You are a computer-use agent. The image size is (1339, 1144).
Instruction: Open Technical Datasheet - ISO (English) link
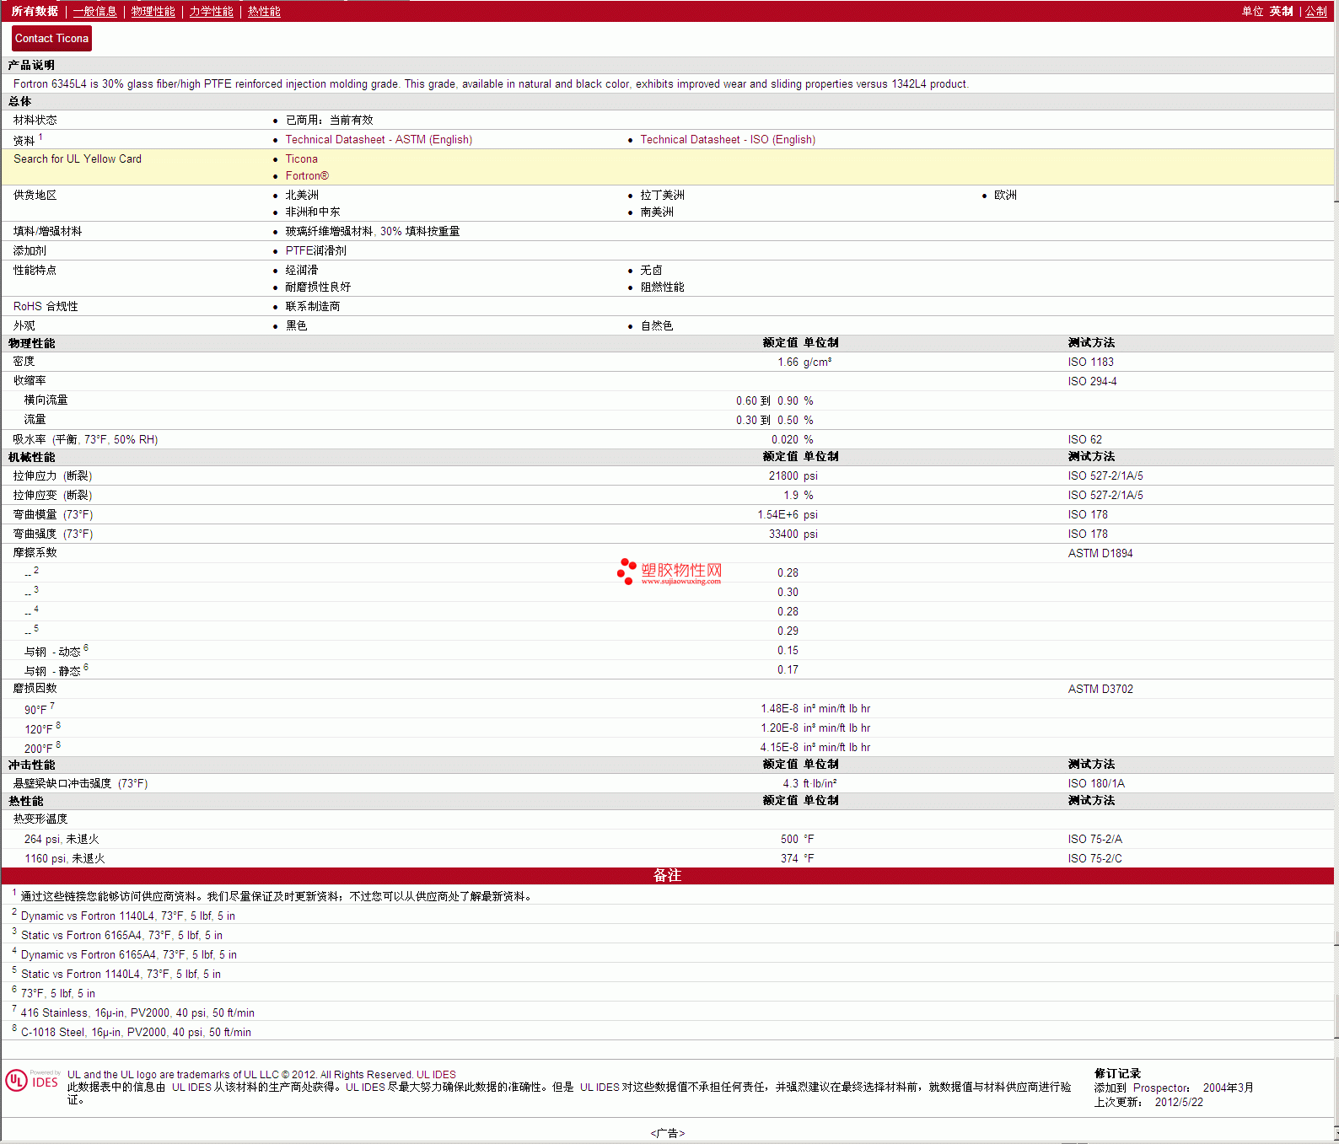(728, 140)
